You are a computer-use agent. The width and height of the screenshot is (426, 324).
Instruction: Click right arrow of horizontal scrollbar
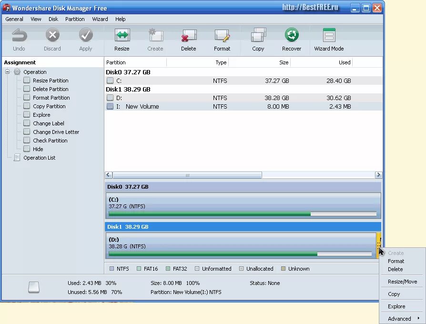point(378,175)
